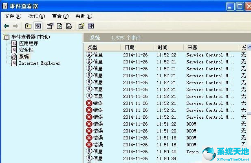Open the Properties toolbar icon
Screen dimensions: 251x163
point(50,26)
